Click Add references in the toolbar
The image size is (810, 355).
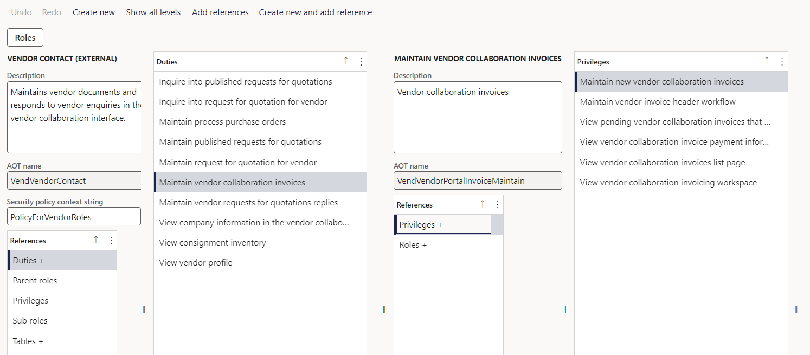tap(220, 12)
